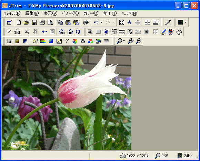Expand the undo history dropdown arrow

(x=101, y=22)
